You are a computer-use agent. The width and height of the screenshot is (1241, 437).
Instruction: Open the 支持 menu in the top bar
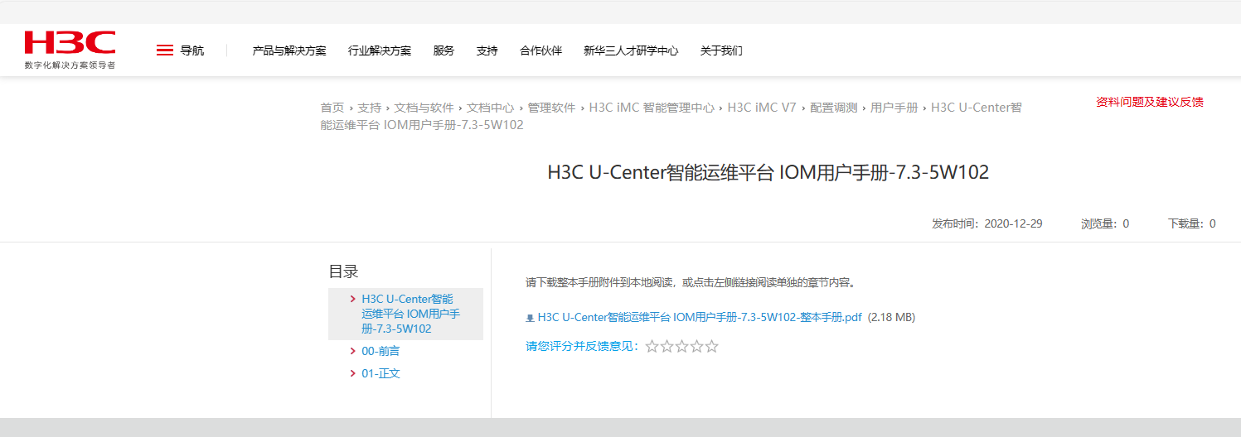(487, 50)
